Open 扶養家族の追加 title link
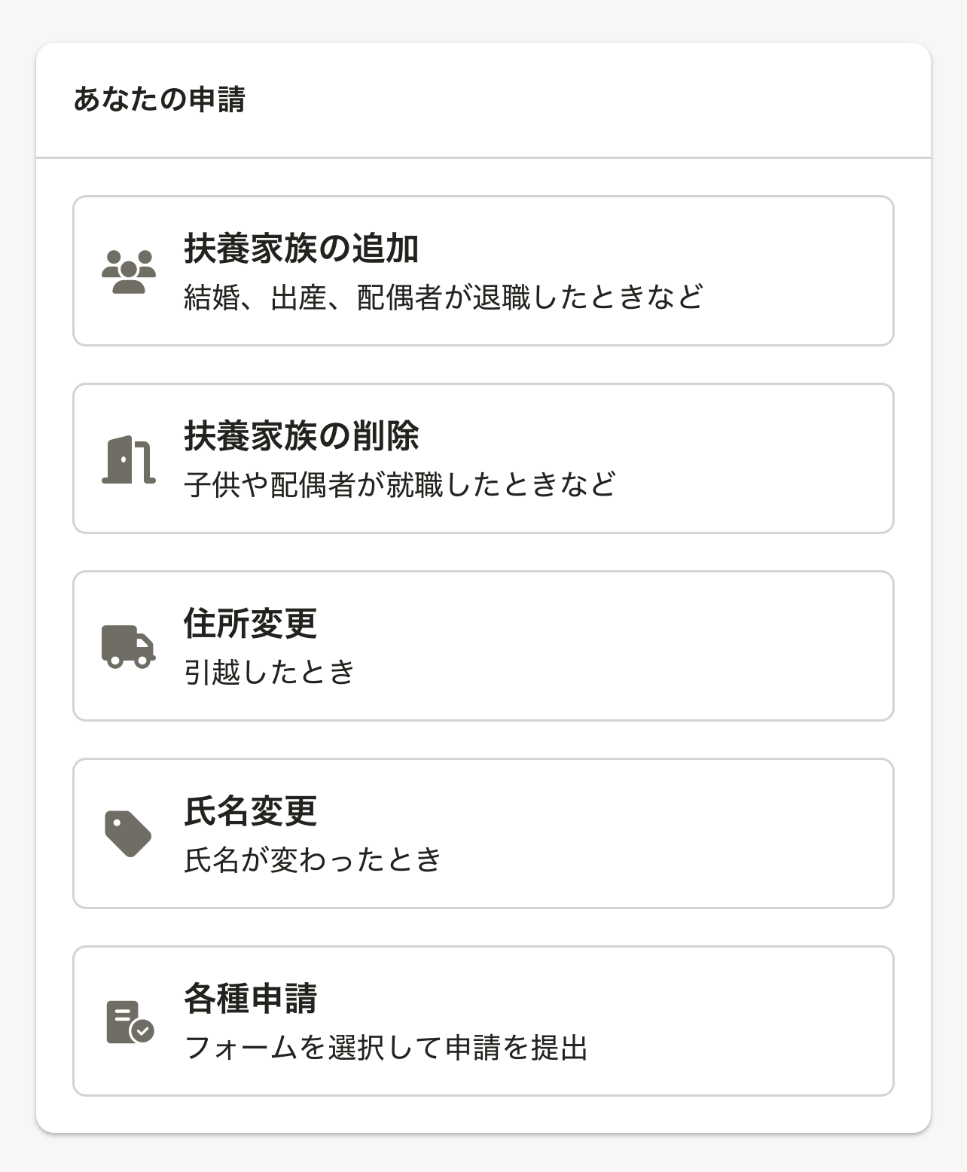The width and height of the screenshot is (967, 1172). click(301, 249)
